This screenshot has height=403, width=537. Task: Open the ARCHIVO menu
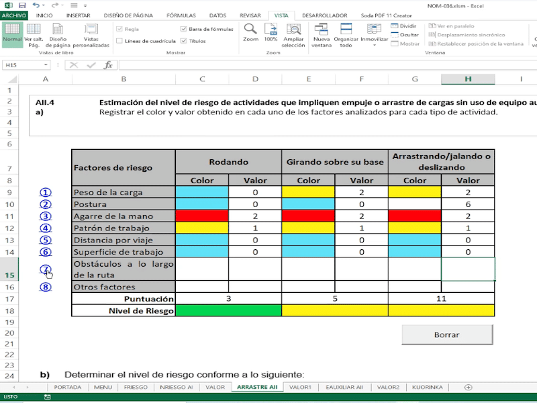tap(13, 15)
